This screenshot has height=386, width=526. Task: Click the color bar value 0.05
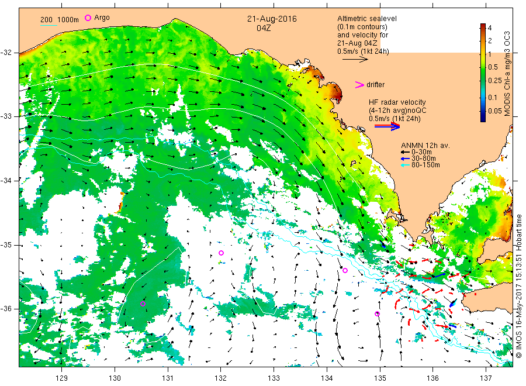[x=495, y=111]
